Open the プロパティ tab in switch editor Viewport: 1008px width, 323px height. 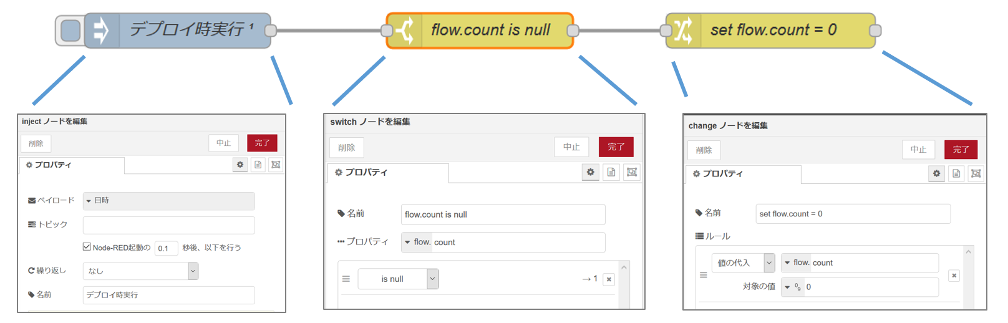tap(387, 173)
